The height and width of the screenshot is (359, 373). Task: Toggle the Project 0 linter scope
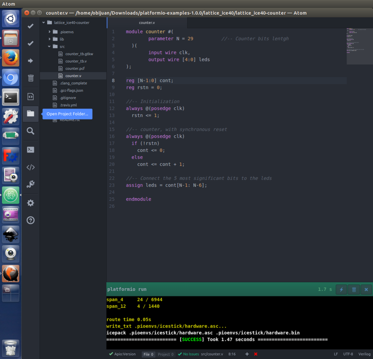(x=166, y=354)
